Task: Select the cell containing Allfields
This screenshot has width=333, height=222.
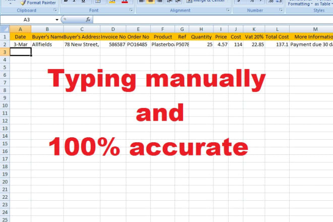Action: 47,44
